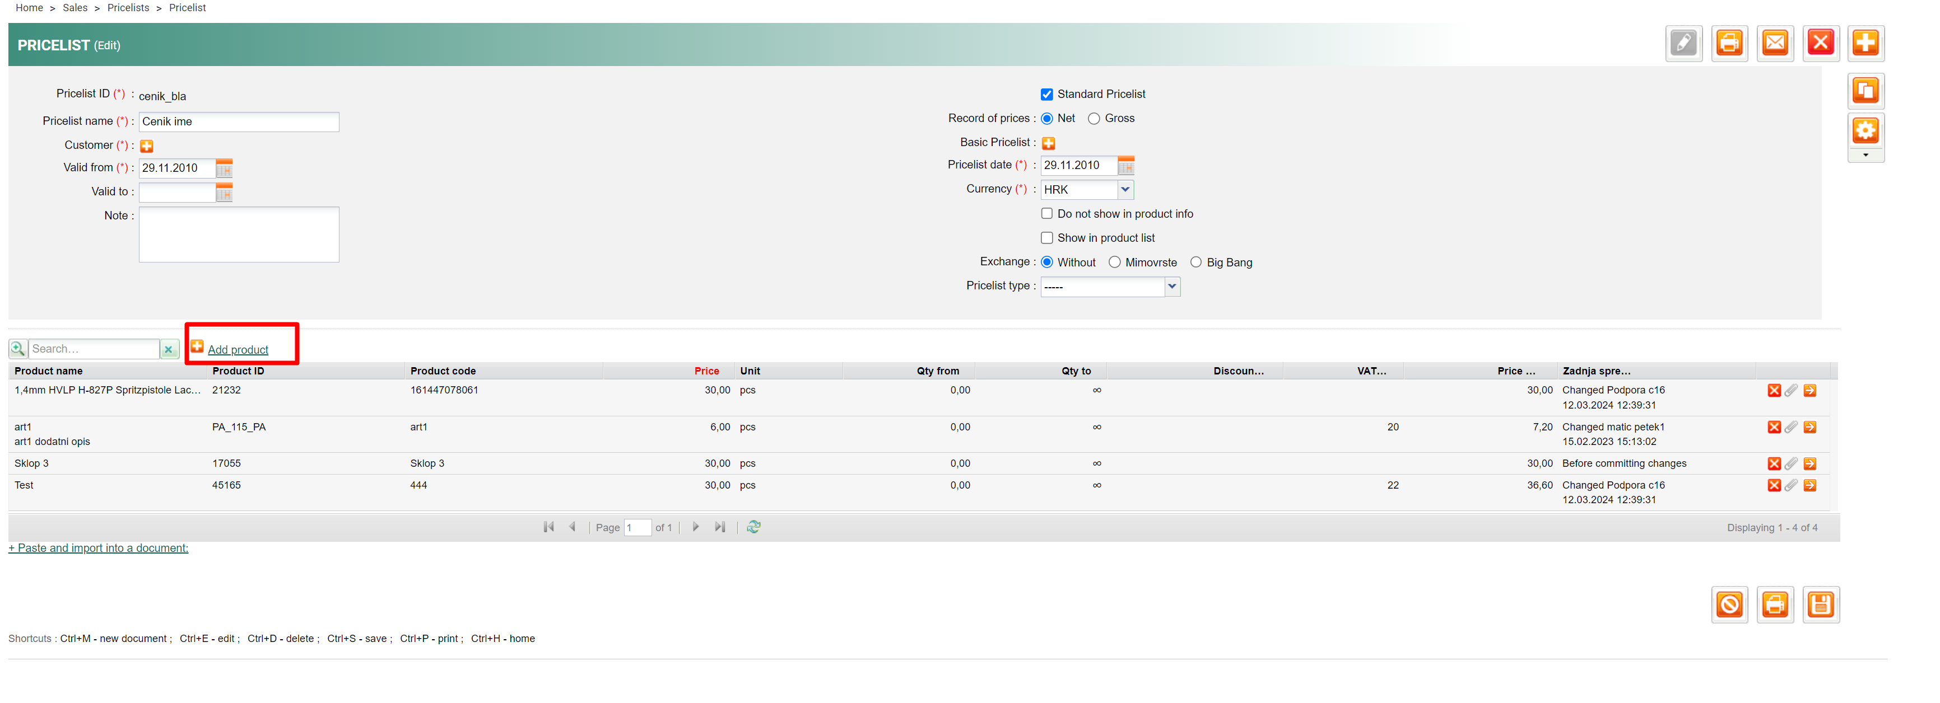Open the Currency HRK dropdown
This screenshot has height=703, width=1940.
click(1124, 190)
